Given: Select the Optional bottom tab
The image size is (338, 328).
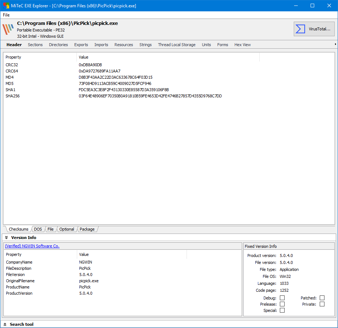Looking at the screenshot, I should point(67,229).
